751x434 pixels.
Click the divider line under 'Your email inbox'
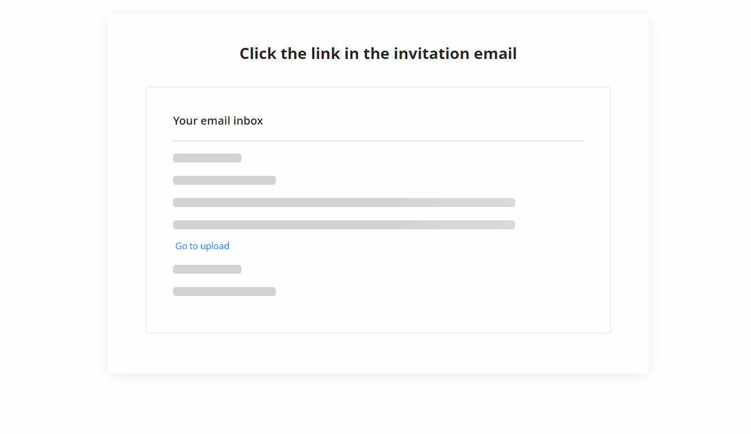click(x=378, y=141)
